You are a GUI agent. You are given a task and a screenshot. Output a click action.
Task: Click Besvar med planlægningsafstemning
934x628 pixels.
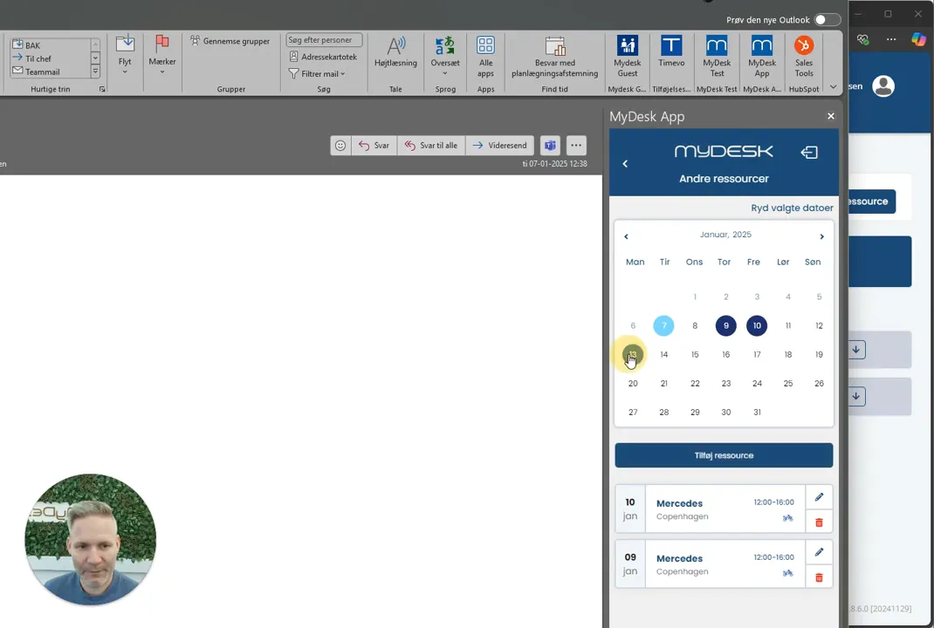click(554, 57)
